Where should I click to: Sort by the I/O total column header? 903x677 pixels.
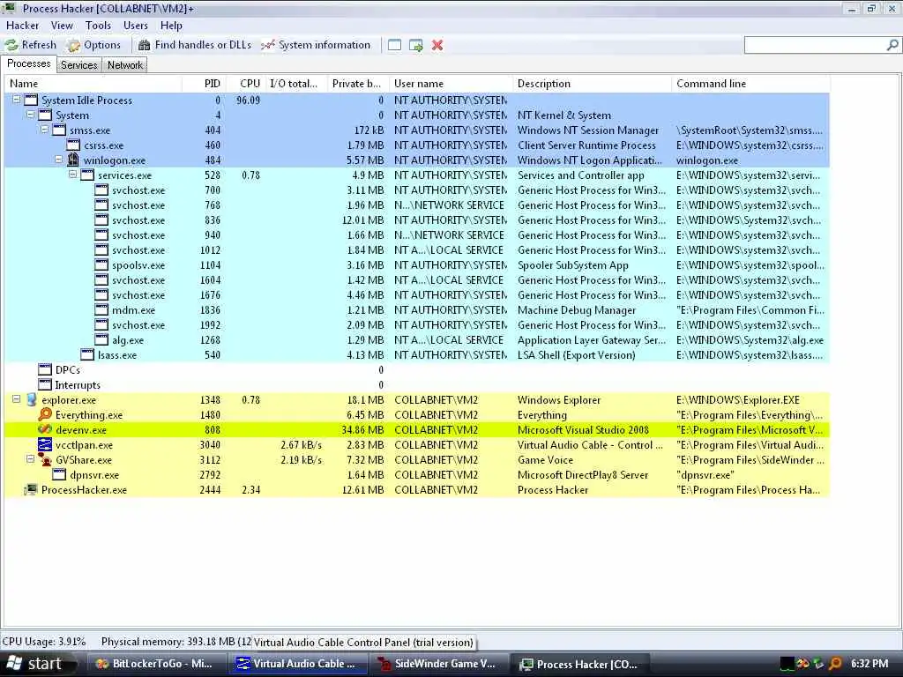[x=296, y=84]
